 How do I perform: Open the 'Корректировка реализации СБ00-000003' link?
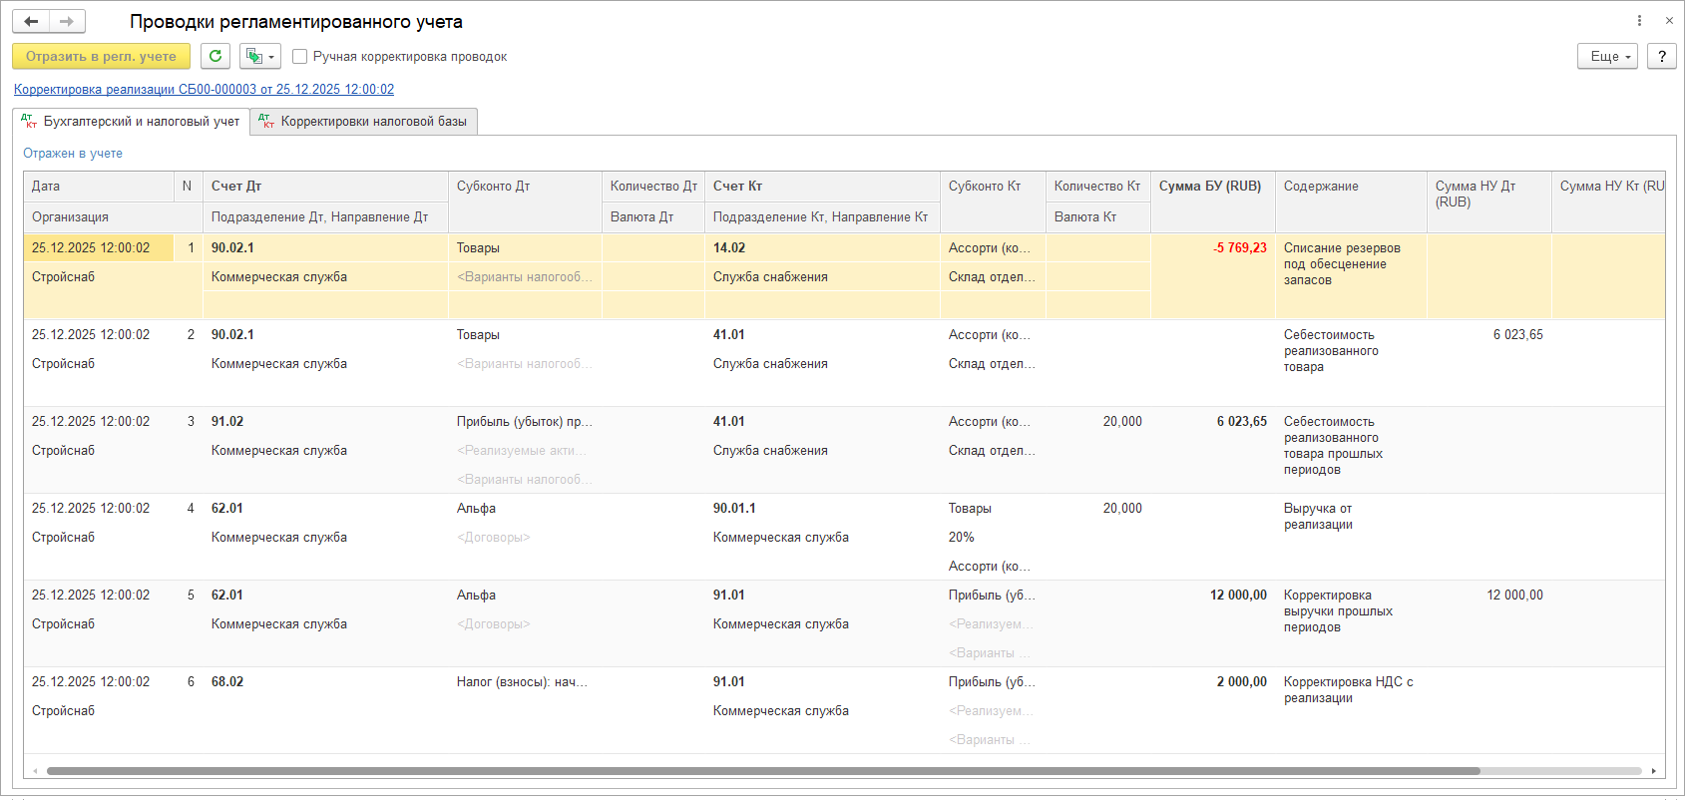click(204, 90)
